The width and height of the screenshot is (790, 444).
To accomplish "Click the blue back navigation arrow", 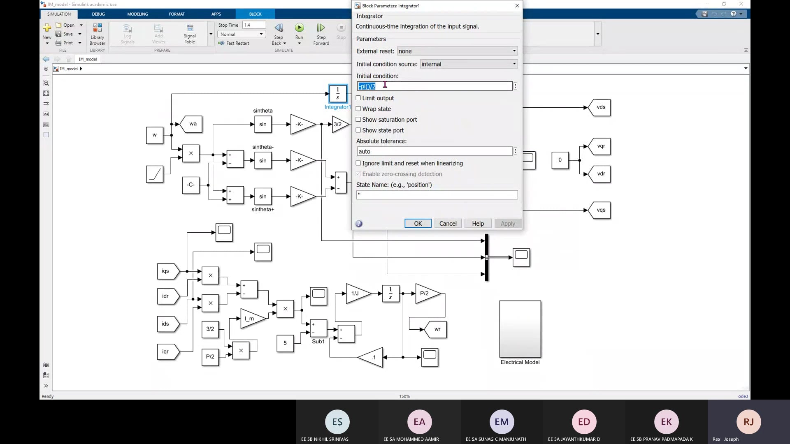I will pos(46,59).
